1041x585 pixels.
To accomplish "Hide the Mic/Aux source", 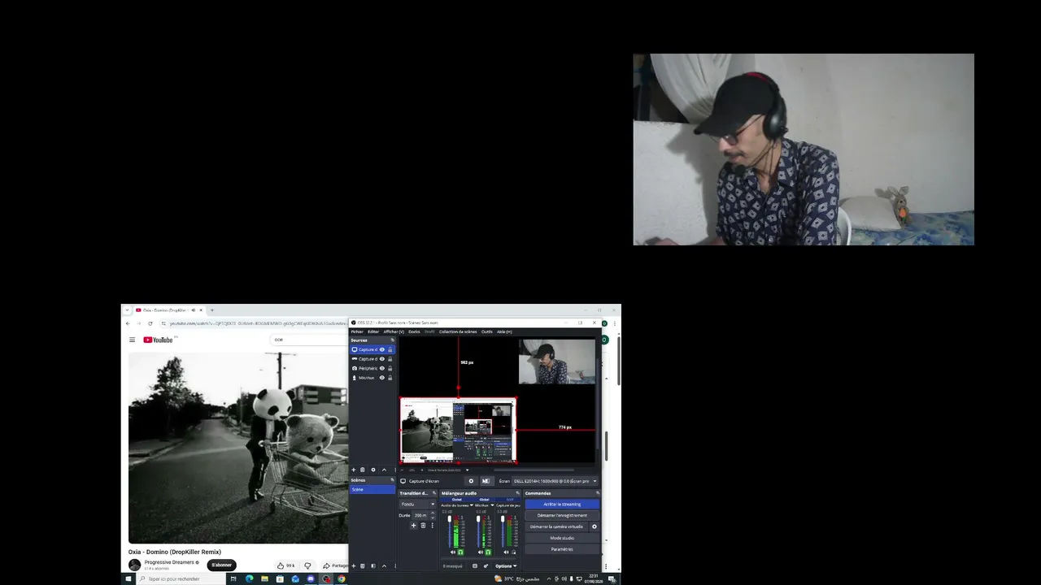I will tap(382, 378).
